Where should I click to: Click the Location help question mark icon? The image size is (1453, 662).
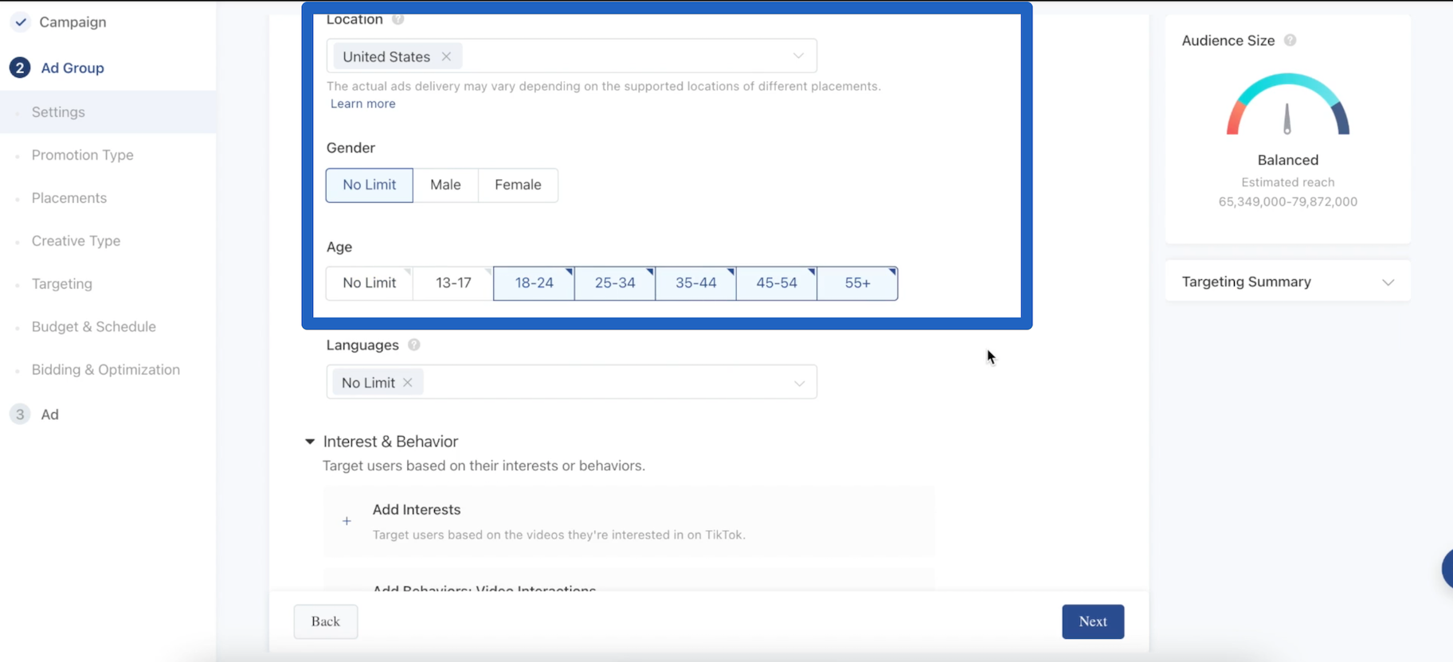coord(398,19)
